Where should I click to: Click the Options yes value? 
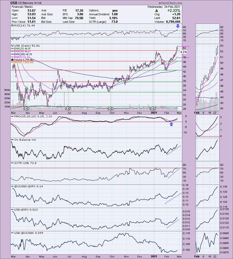115,10
